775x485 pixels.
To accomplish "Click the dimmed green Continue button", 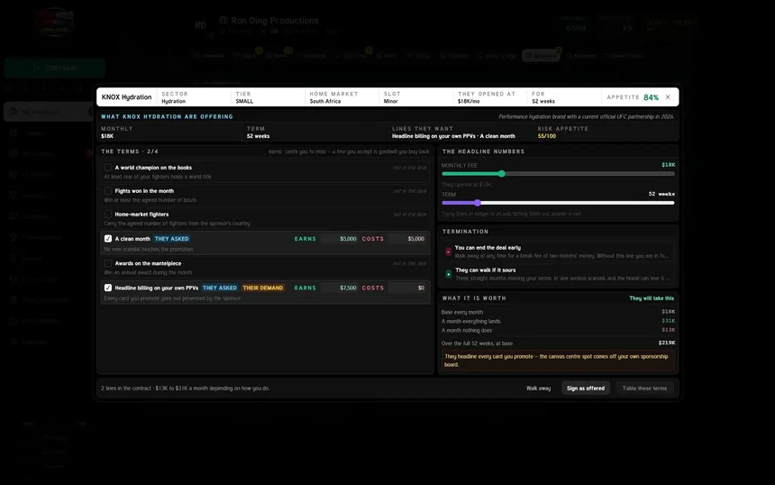I will coord(54,68).
